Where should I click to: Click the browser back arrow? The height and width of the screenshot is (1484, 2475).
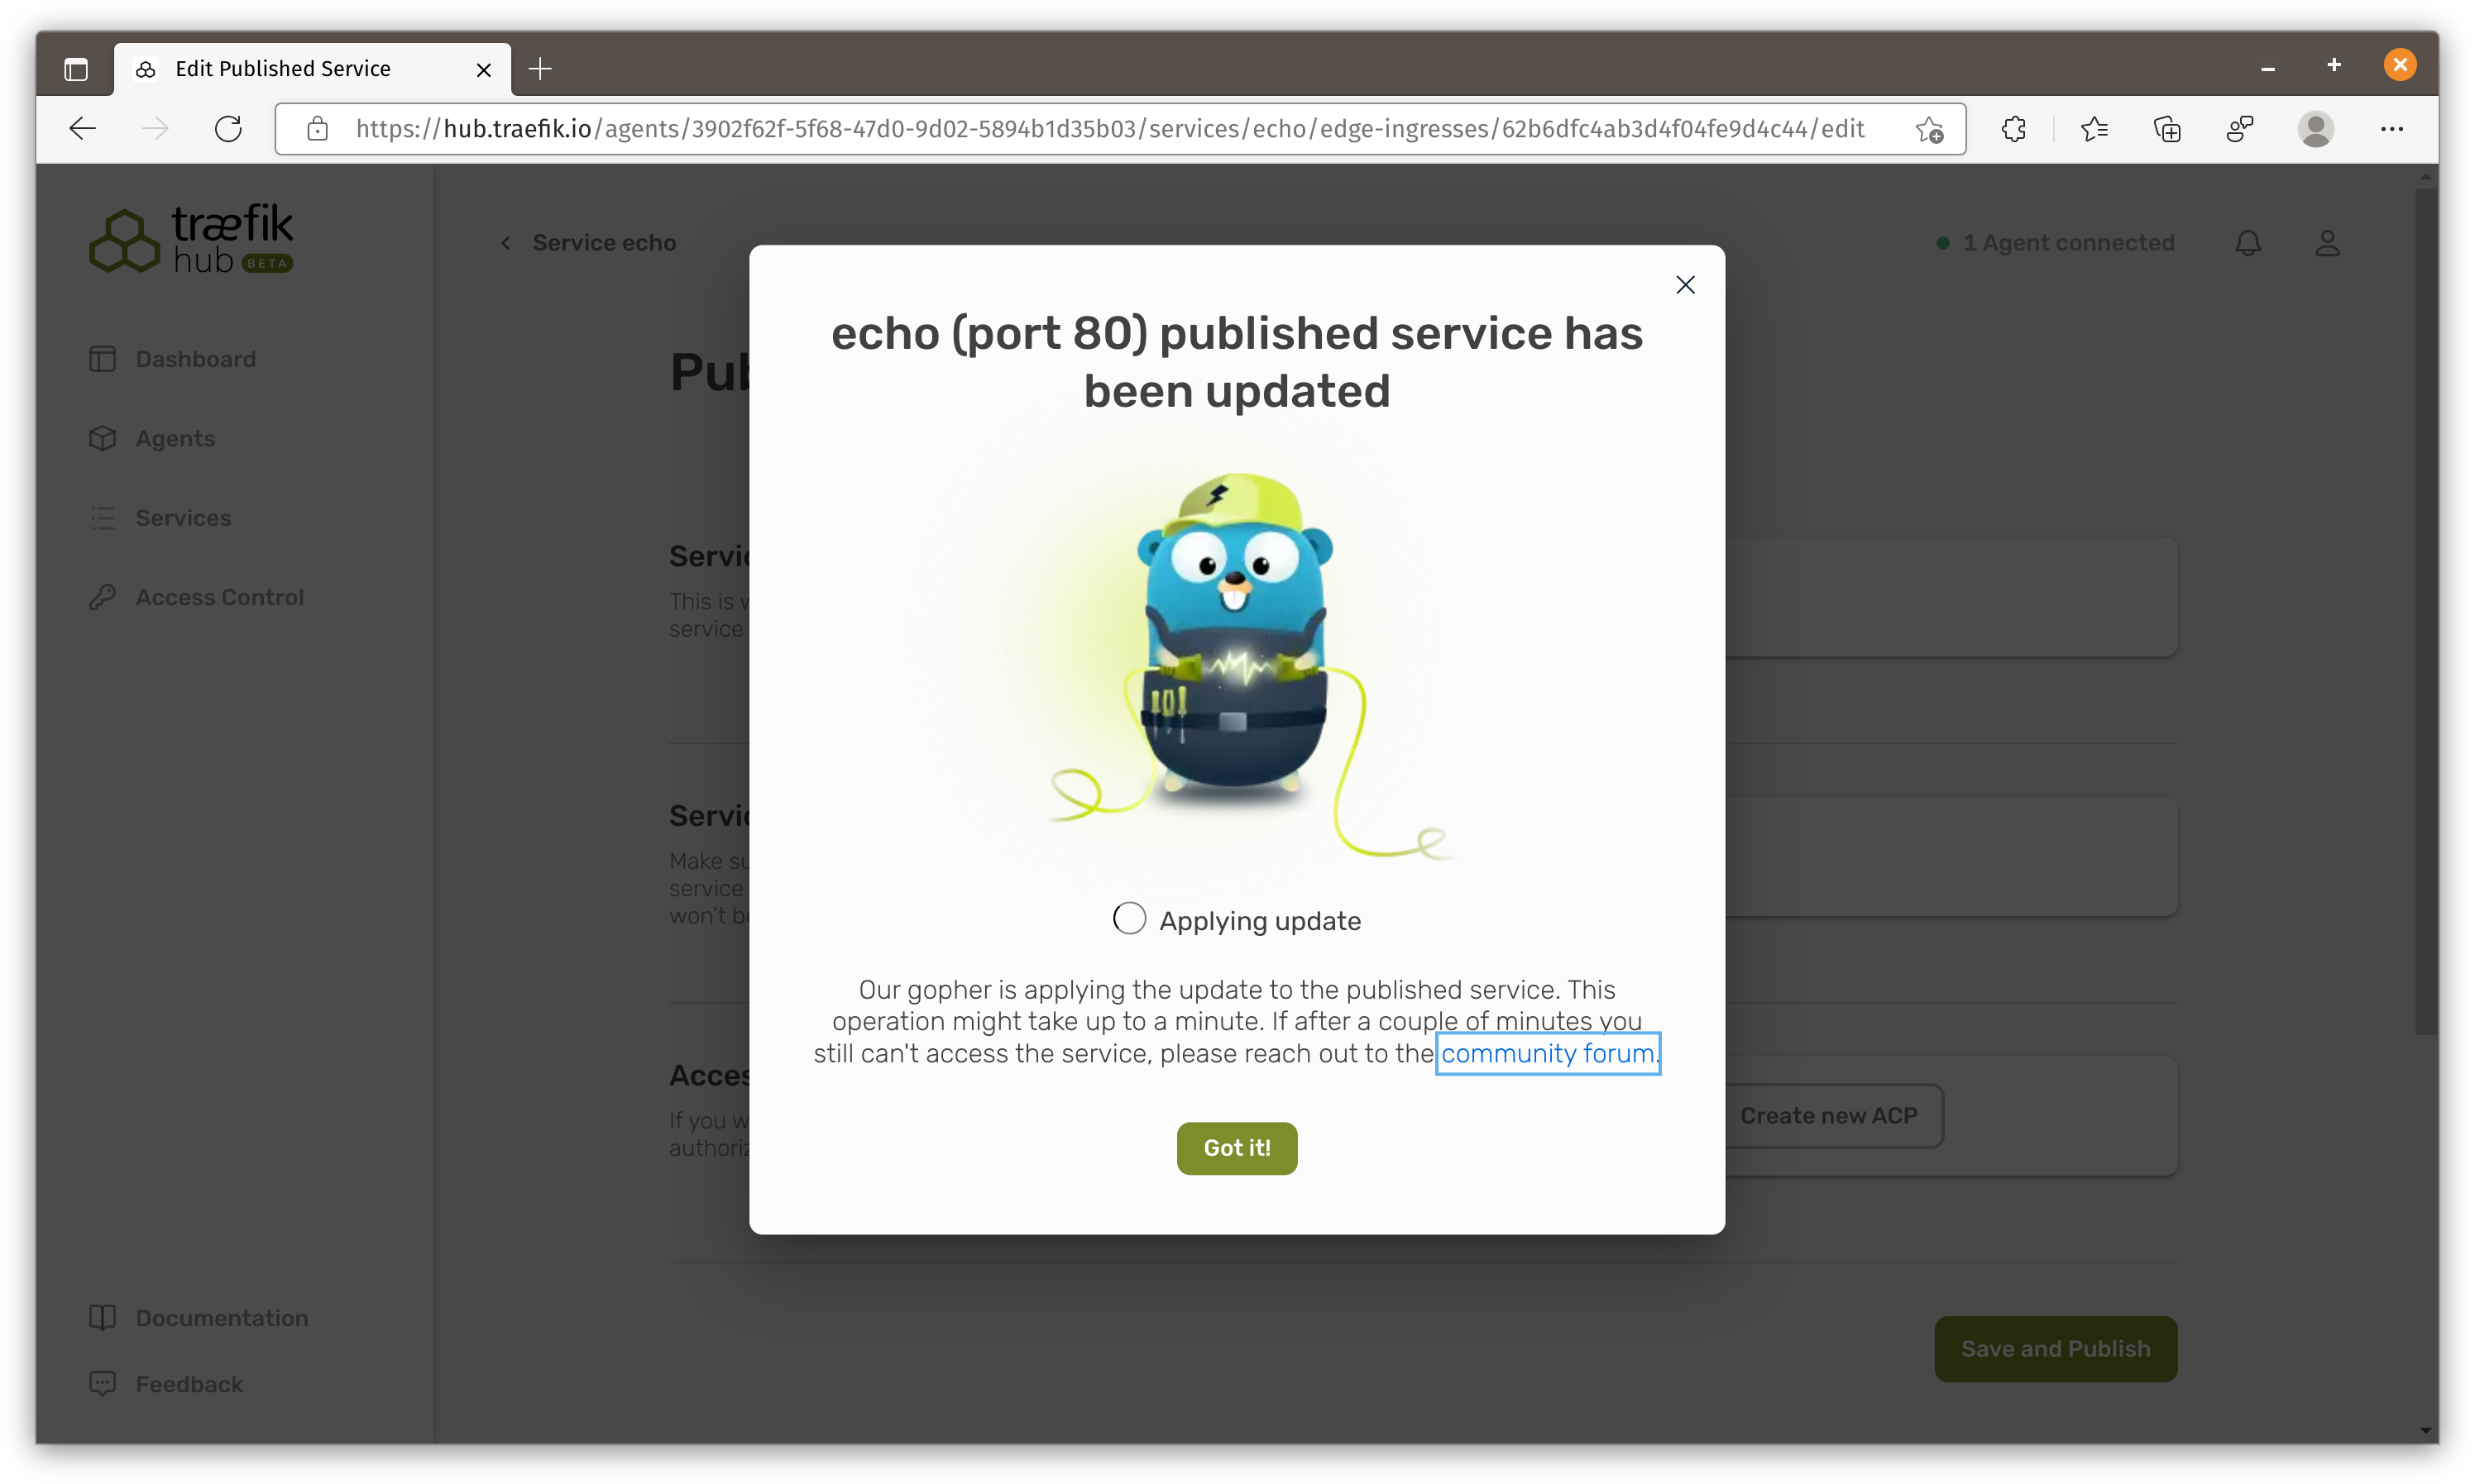[x=83, y=129]
